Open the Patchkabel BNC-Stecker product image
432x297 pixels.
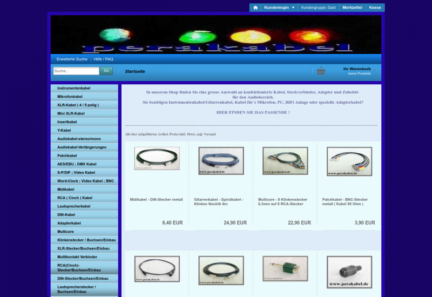pos(349,161)
